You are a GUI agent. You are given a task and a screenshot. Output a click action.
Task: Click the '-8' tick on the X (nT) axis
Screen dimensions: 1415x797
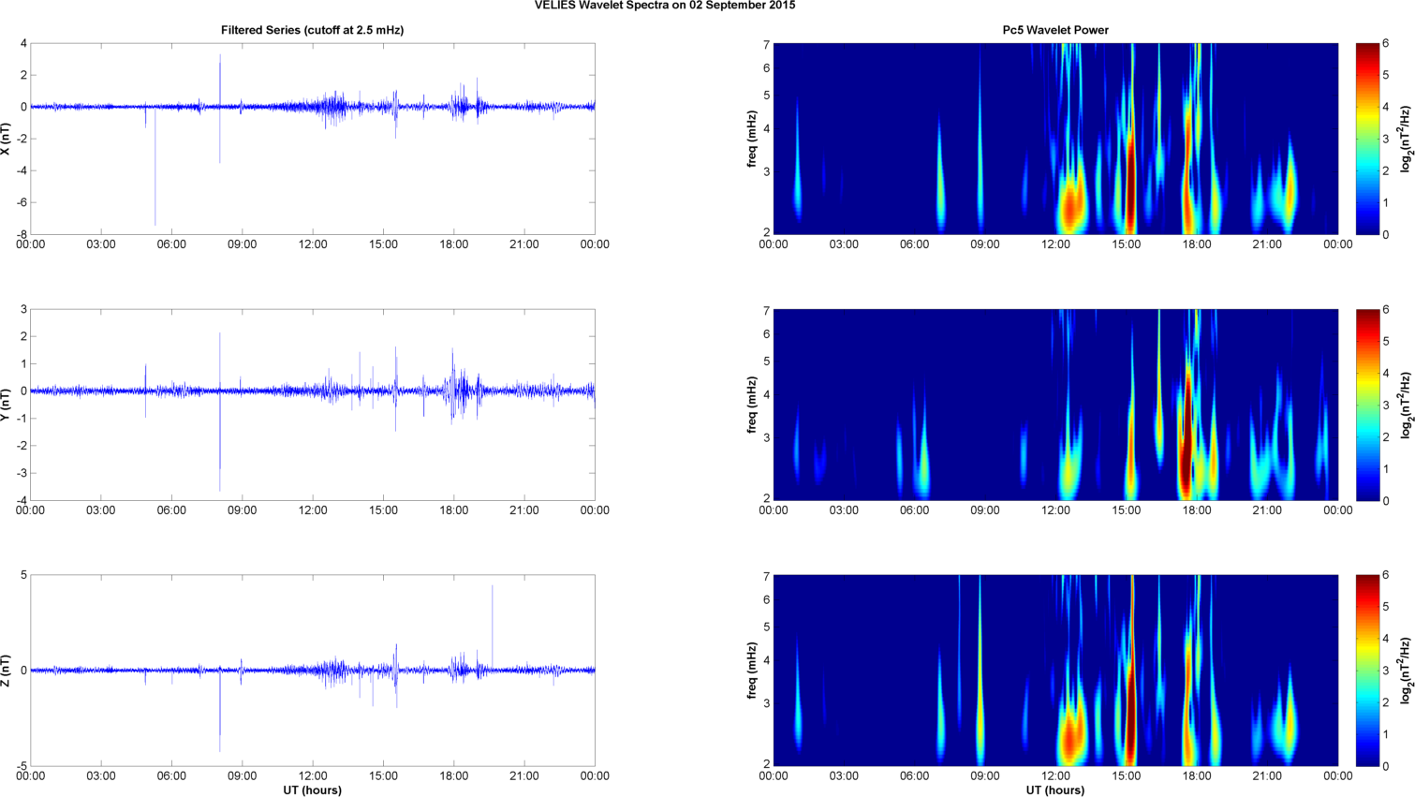coord(22,234)
